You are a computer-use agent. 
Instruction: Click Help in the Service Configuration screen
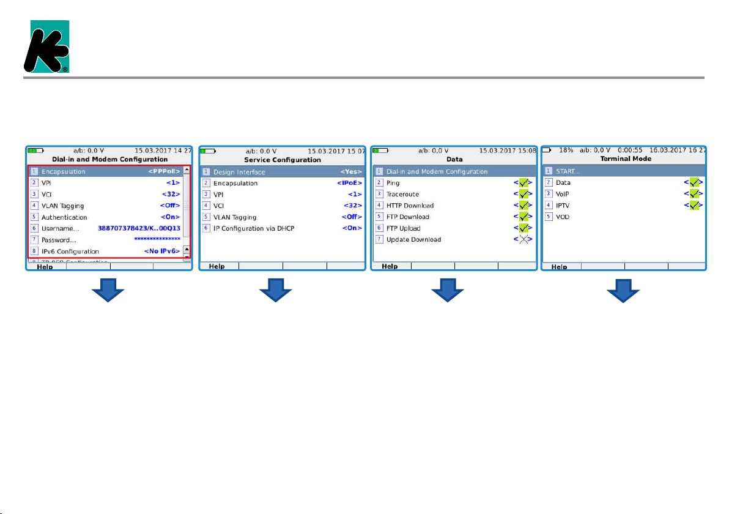point(216,266)
